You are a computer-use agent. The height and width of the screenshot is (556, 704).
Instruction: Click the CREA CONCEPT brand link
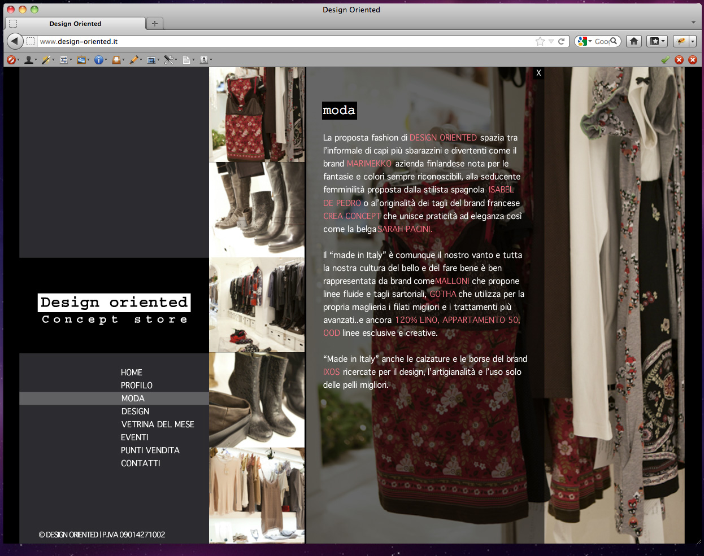[x=352, y=216]
